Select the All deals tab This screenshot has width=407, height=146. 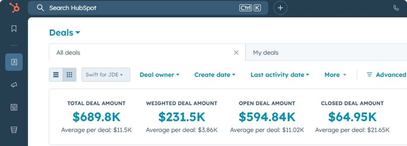pyautogui.click(x=68, y=53)
